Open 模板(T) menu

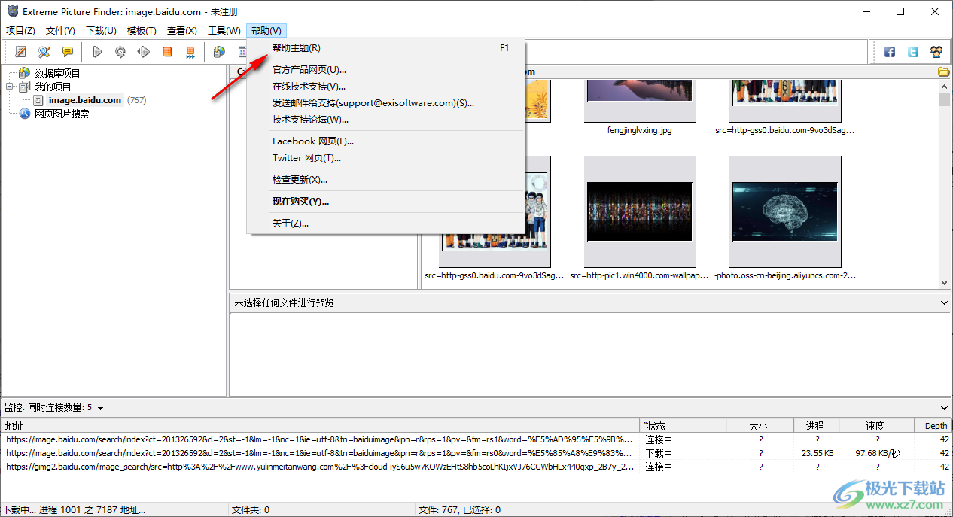click(x=142, y=31)
